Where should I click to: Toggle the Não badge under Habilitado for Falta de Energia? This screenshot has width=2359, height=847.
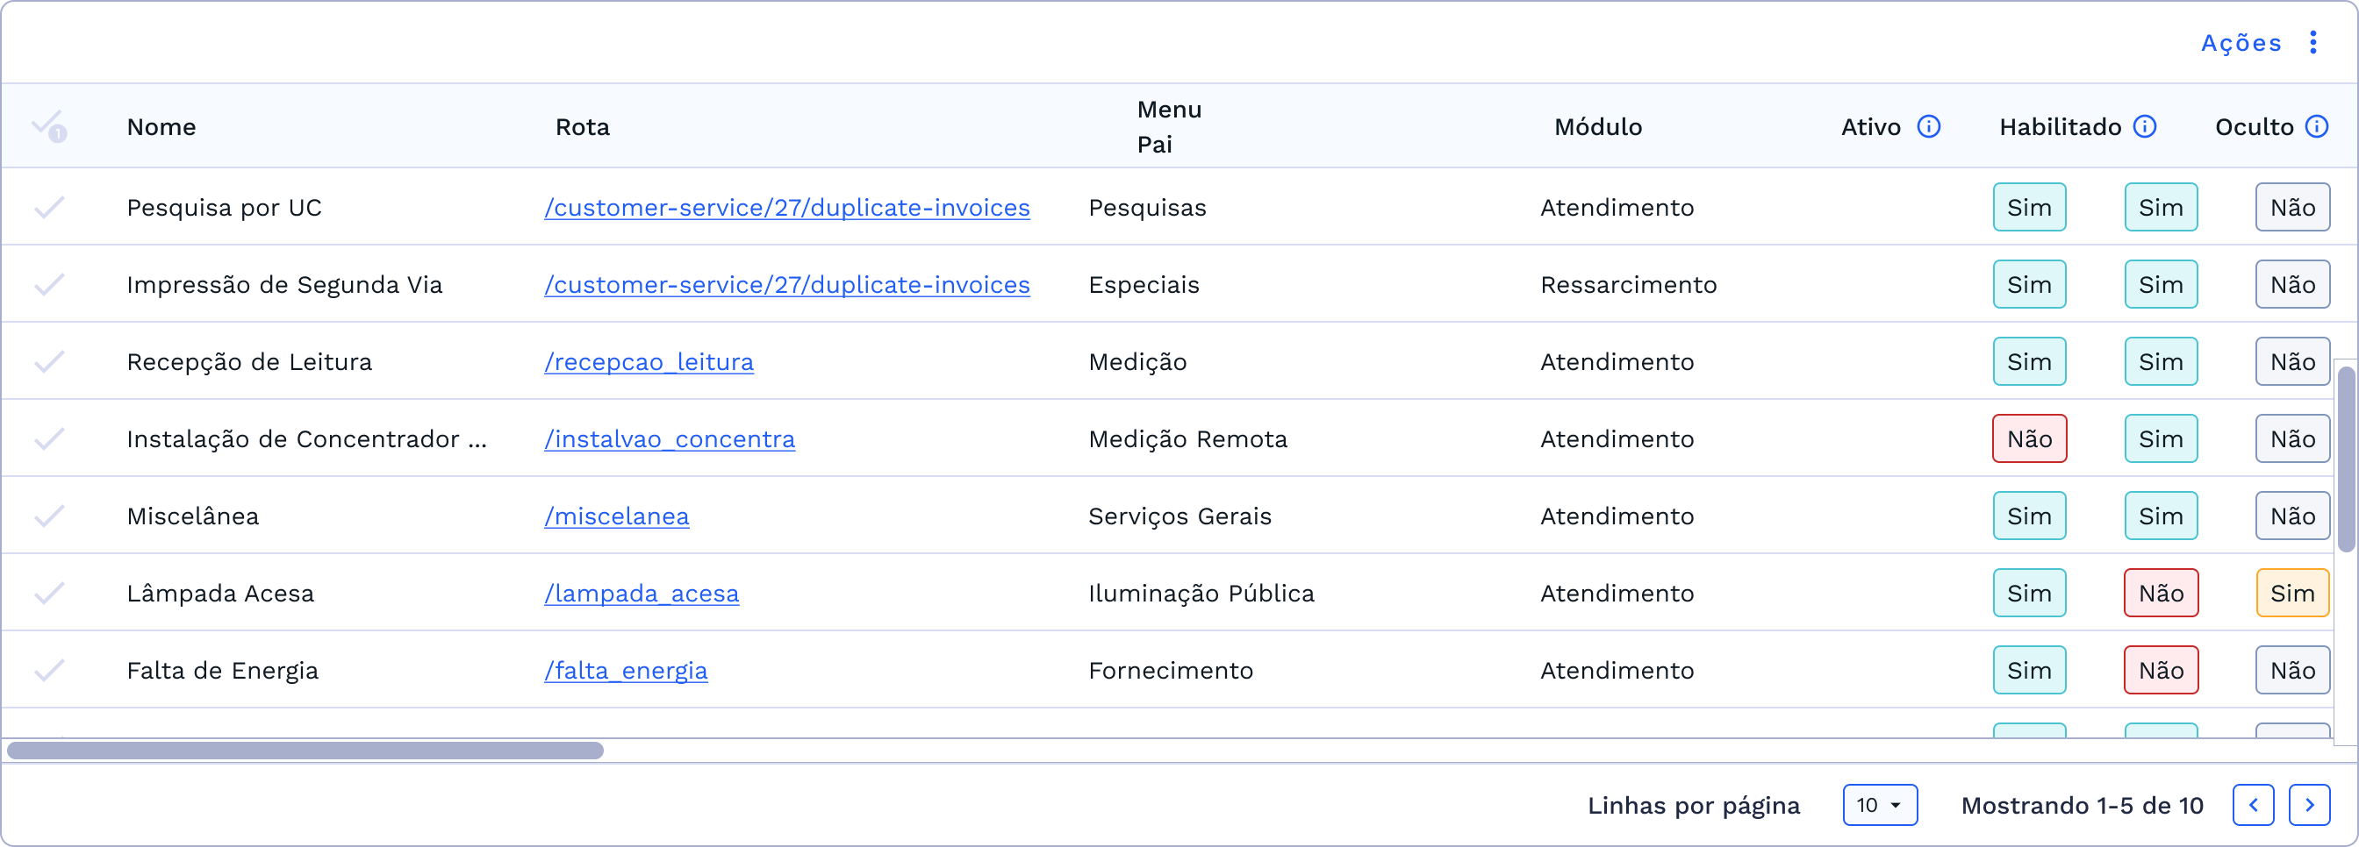coord(2161,670)
